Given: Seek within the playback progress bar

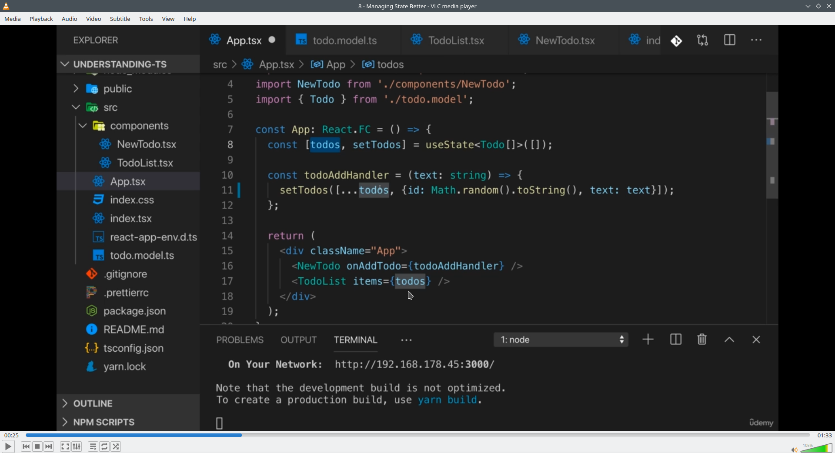Looking at the screenshot, I should [417, 435].
